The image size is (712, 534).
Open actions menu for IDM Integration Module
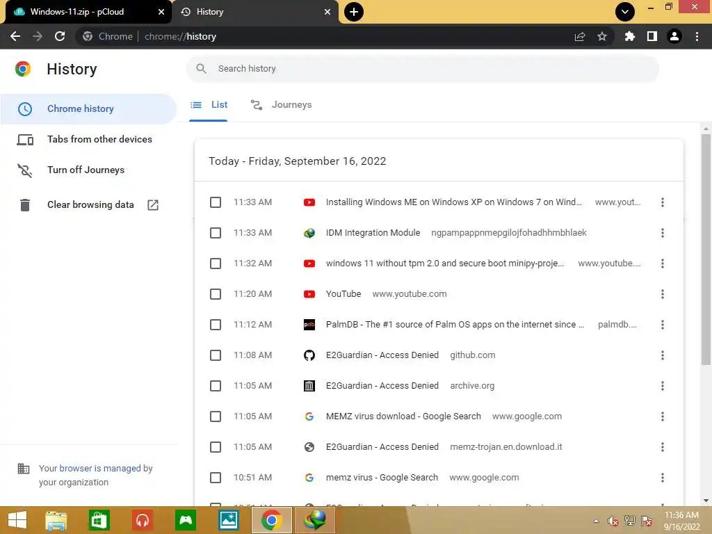click(x=663, y=233)
